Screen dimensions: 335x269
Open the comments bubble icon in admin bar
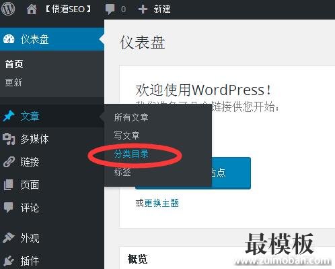tap(110, 9)
